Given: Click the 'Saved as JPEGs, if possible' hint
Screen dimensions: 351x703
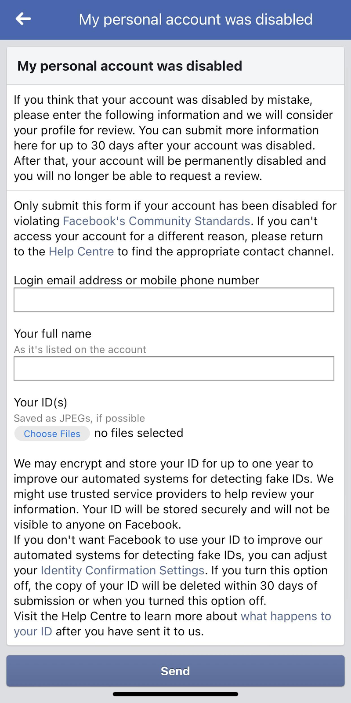Looking at the screenshot, I should click(79, 418).
